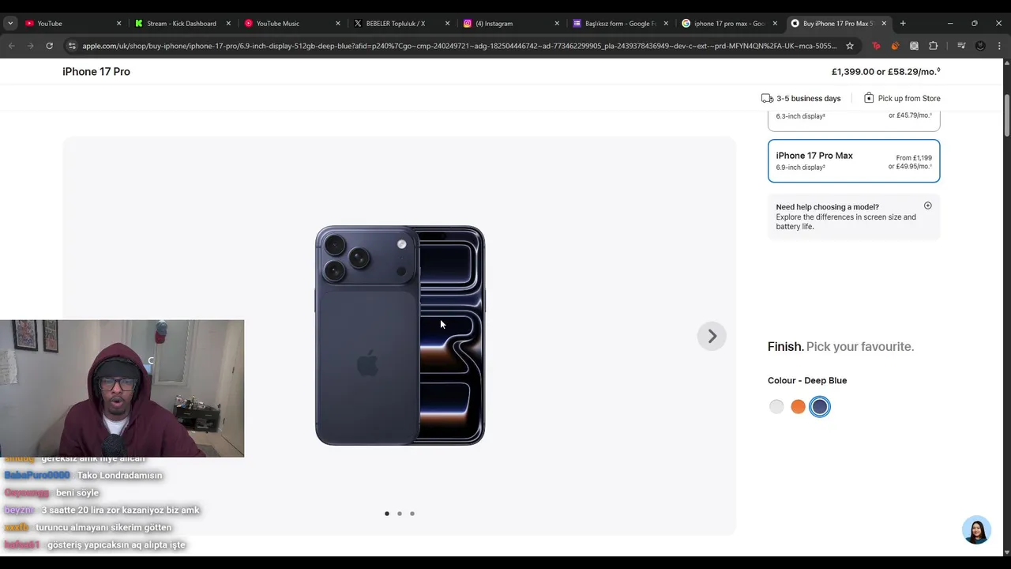Click the iPhone Deep Blue product image

[400, 335]
